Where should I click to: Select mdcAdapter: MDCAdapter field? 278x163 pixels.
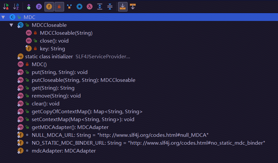tap(64, 151)
